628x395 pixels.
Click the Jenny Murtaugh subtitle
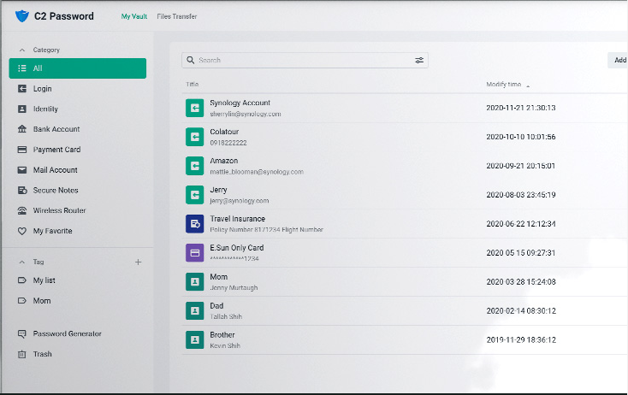(x=234, y=288)
